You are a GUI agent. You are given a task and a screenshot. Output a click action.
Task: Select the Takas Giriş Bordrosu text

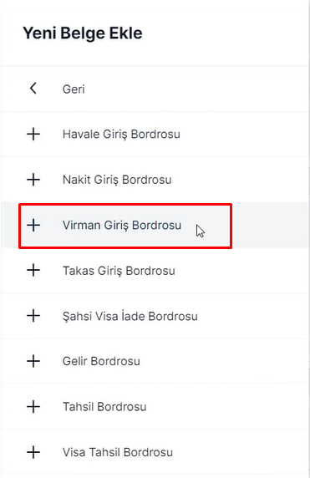pos(119,271)
